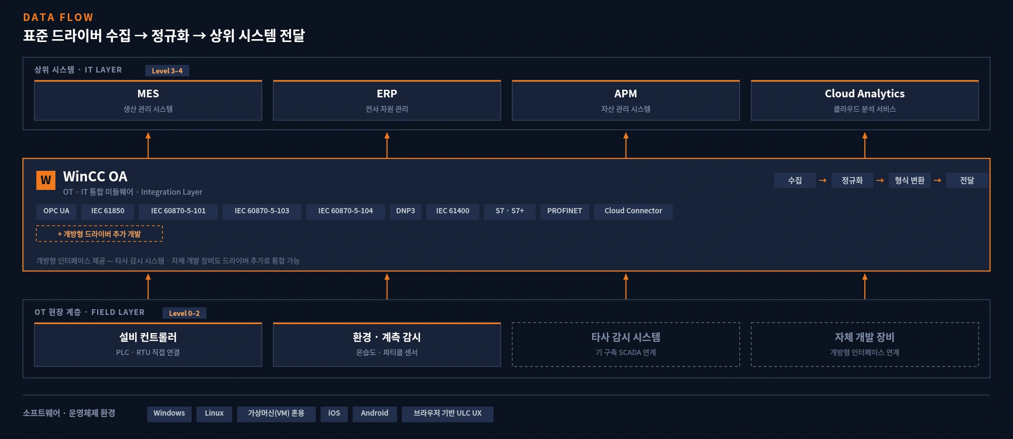Click the Linux OS tag

(214, 414)
